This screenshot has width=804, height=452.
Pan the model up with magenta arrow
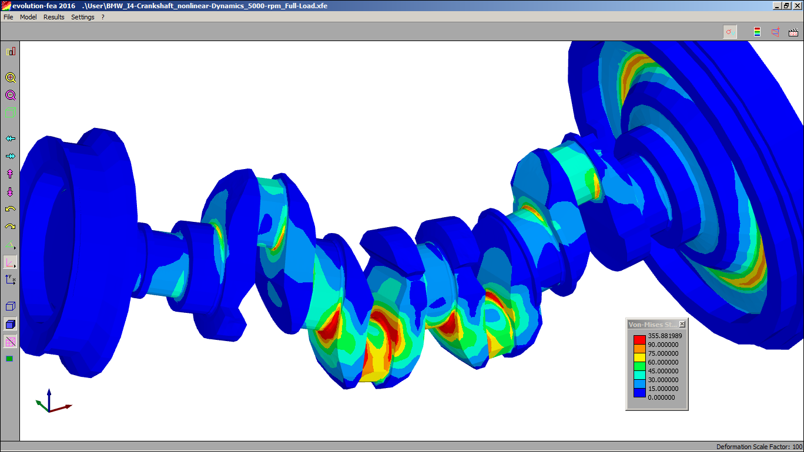click(11, 174)
